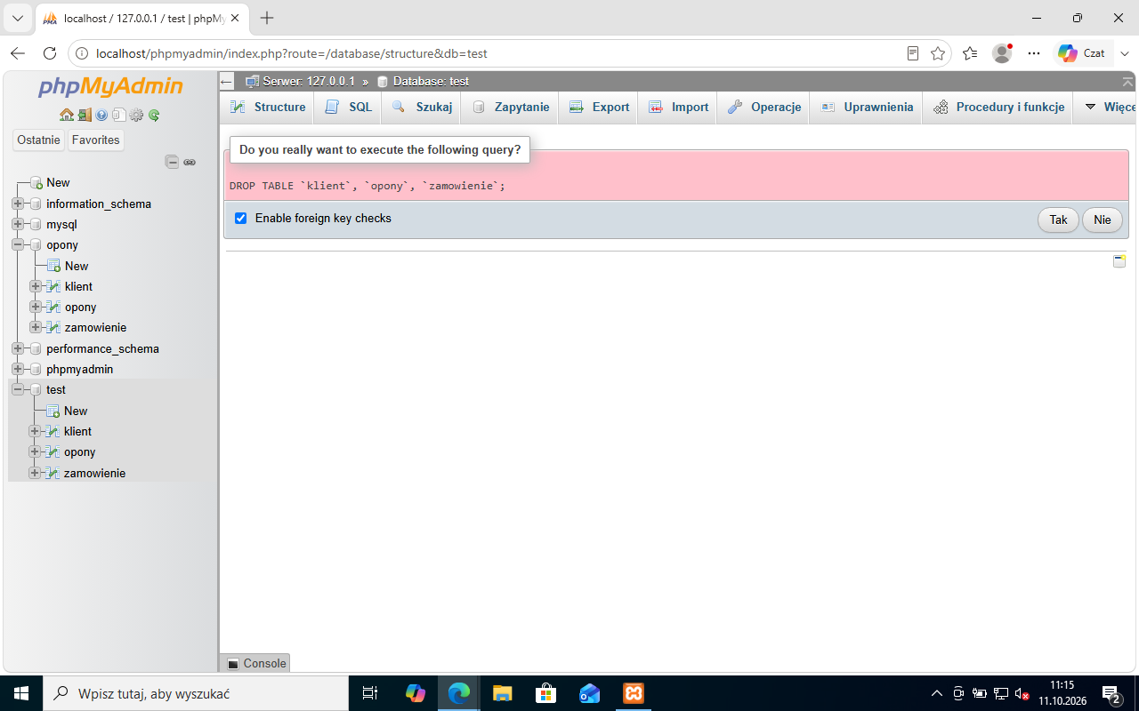This screenshot has height=711, width=1139.
Task: Toggle link with main panel icon
Action: 190,162
